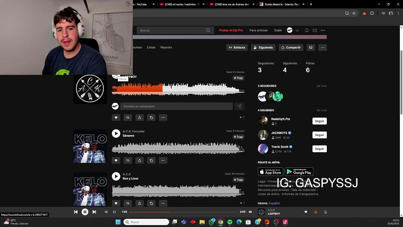Open the Kelo artwork of Sáname
The height and width of the screenshot is (227, 403).
click(90, 146)
